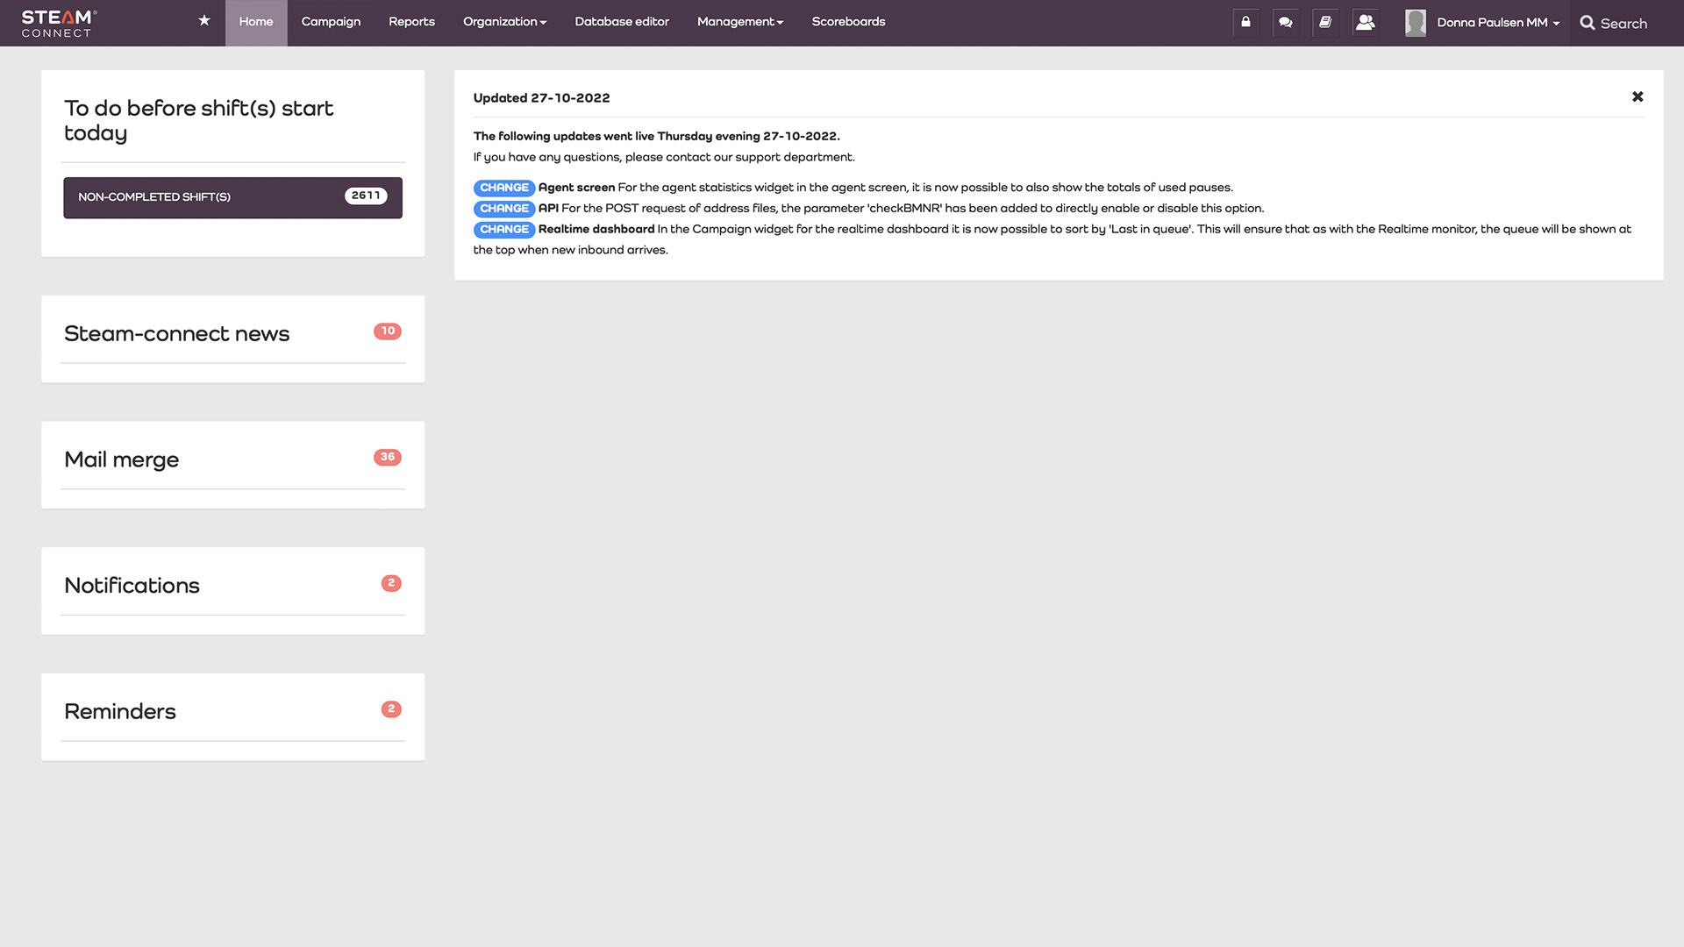Viewport: 1684px width, 947px height.
Task: Click the favorites star icon
Action: pos(203,21)
